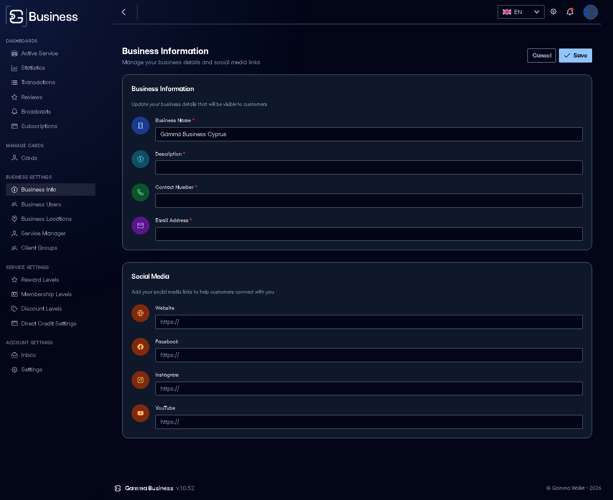Go to Service Manager
613x500 pixels.
pyautogui.click(x=51, y=233)
